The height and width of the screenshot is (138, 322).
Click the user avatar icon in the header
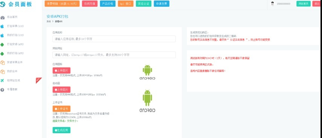pyautogui.click(x=273, y=4)
